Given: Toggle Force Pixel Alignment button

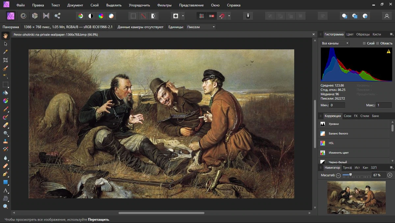Looking at the screenshot, I should pyautogui.click(x=211, y=15).
